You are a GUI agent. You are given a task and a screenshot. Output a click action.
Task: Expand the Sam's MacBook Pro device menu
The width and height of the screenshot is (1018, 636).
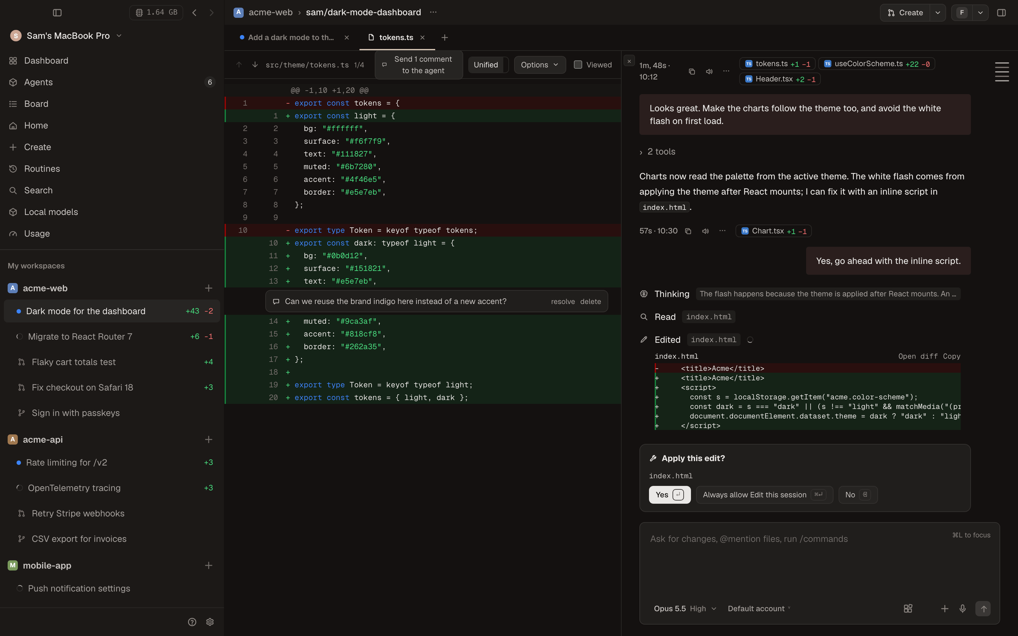[x=66, y=36]
